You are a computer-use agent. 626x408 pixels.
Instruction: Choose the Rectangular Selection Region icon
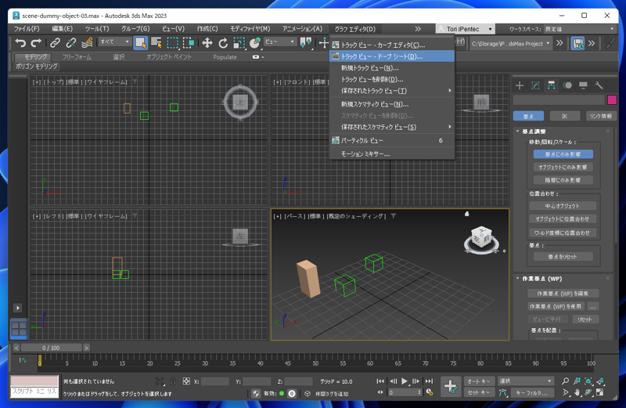pos(172,43)
